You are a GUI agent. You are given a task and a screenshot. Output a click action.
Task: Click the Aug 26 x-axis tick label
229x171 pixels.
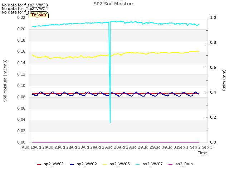point(112,147)
